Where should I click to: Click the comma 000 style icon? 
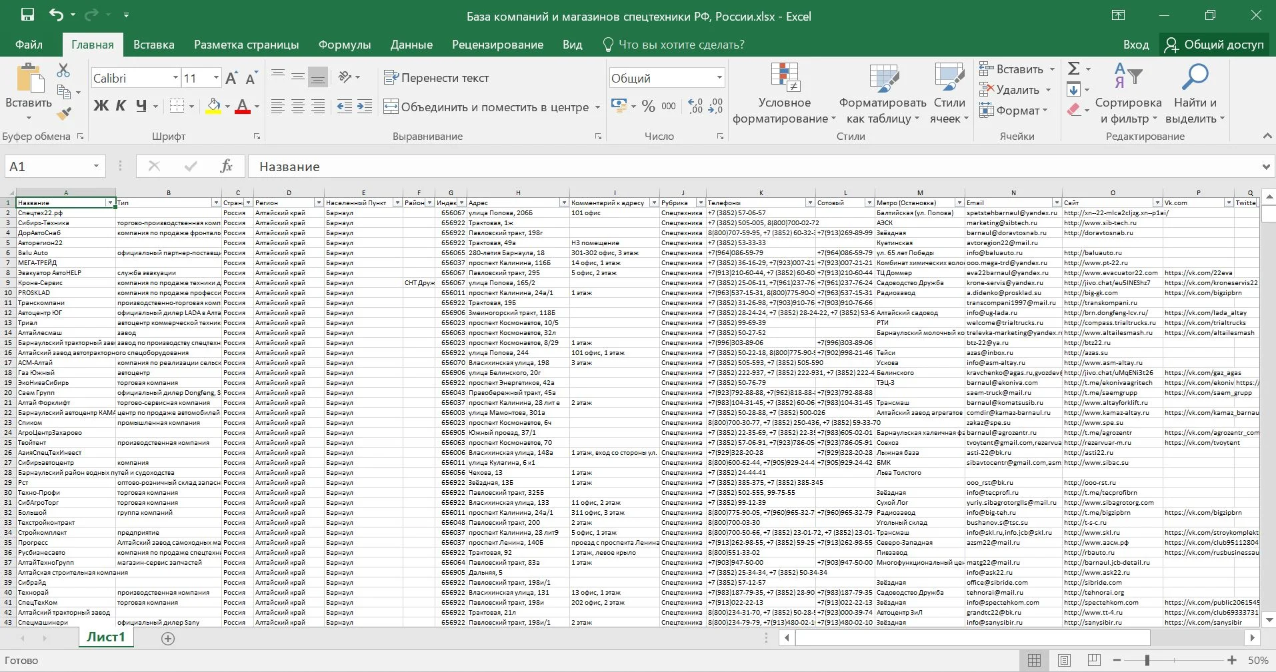click(669, 106)
